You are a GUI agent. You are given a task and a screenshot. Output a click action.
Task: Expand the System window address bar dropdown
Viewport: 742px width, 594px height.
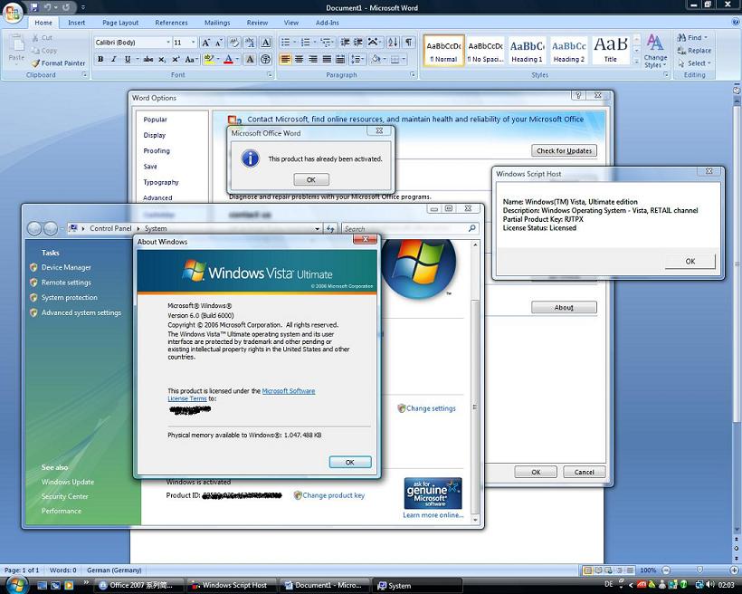pyautogui.click(x=317, y=229)
